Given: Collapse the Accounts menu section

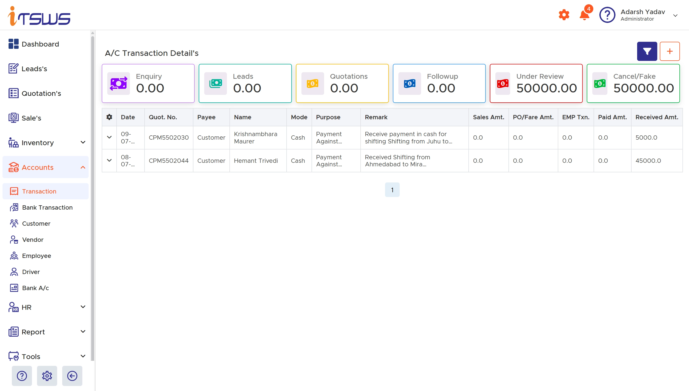Looking at the screenshot, I should pos(83,167).
